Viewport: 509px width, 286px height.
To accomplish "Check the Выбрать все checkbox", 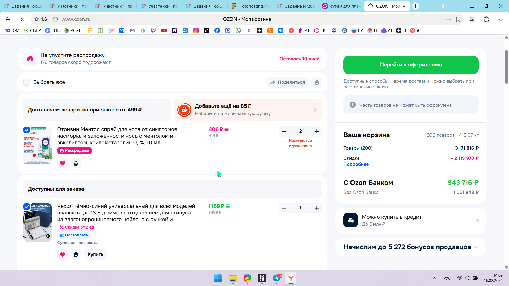I will pos(27,82).
